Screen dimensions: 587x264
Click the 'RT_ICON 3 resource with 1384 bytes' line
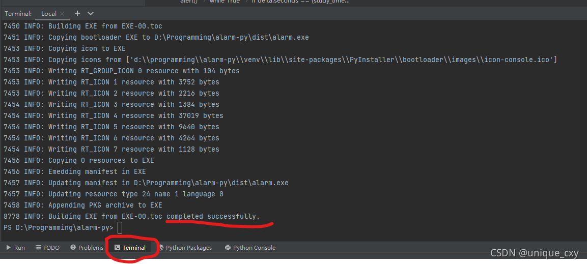point(111,105)
